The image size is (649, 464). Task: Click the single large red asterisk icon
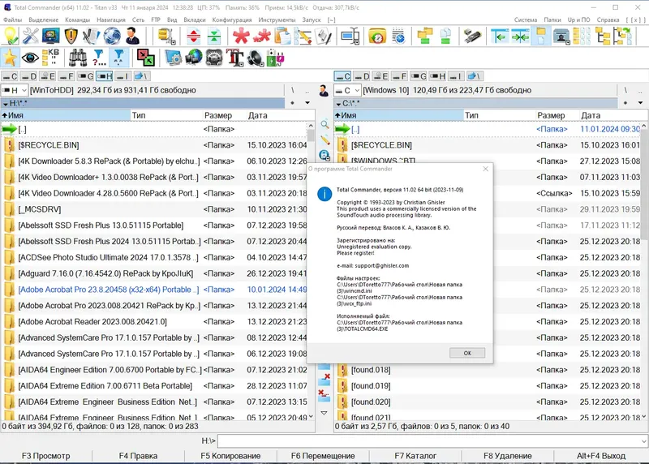241,36
